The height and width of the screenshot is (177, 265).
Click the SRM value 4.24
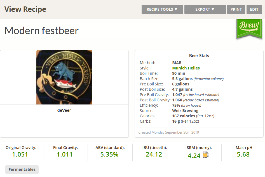(194, 155)
